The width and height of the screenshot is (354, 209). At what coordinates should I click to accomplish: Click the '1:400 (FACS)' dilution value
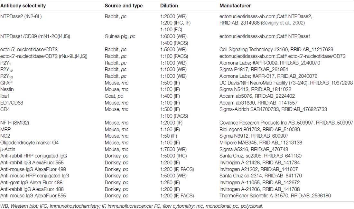click(x=174, y=43)
